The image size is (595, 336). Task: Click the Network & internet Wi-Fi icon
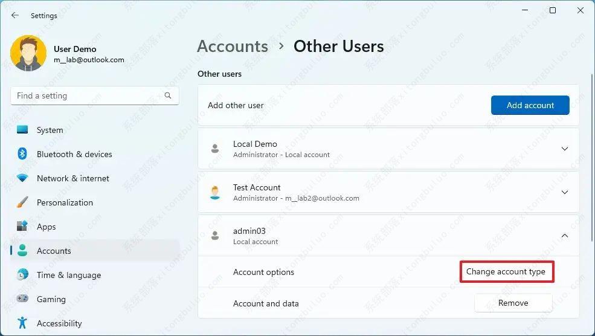(x=23, y=178)
